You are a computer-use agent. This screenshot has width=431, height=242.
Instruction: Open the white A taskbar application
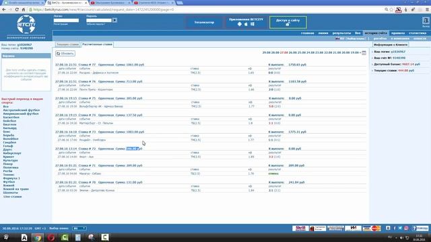click(24, 237)
